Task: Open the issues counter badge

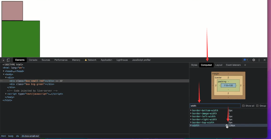Action: pyautogui.click(x=245, y=60)
